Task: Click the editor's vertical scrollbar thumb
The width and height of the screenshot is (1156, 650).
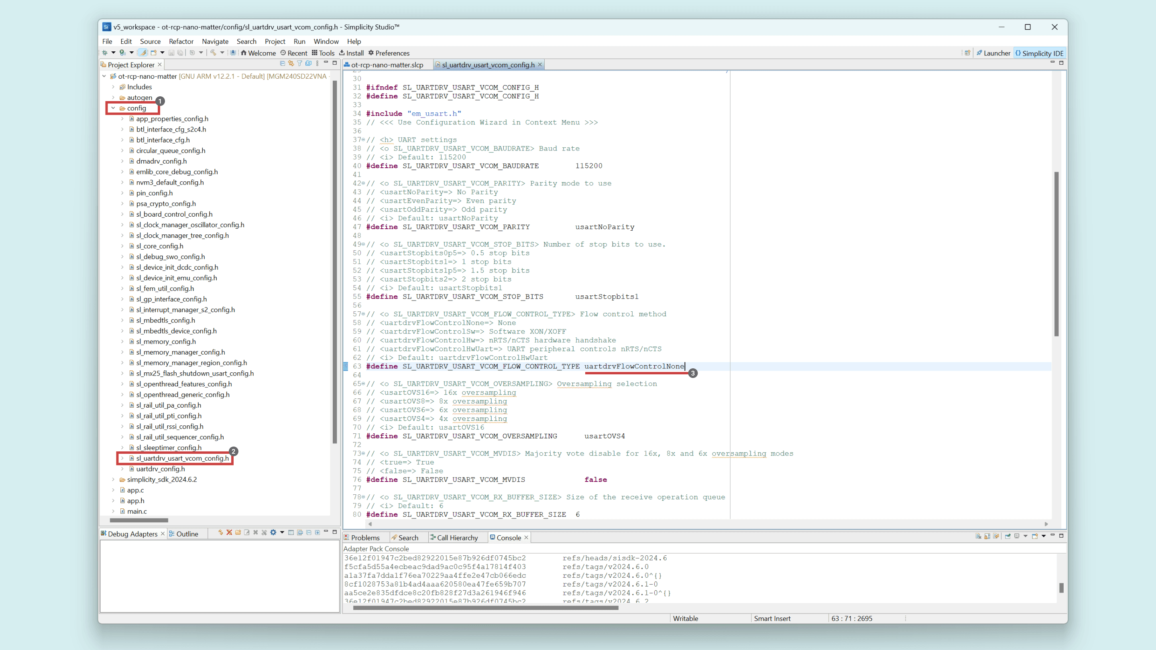Action: tap(1056, 254)
